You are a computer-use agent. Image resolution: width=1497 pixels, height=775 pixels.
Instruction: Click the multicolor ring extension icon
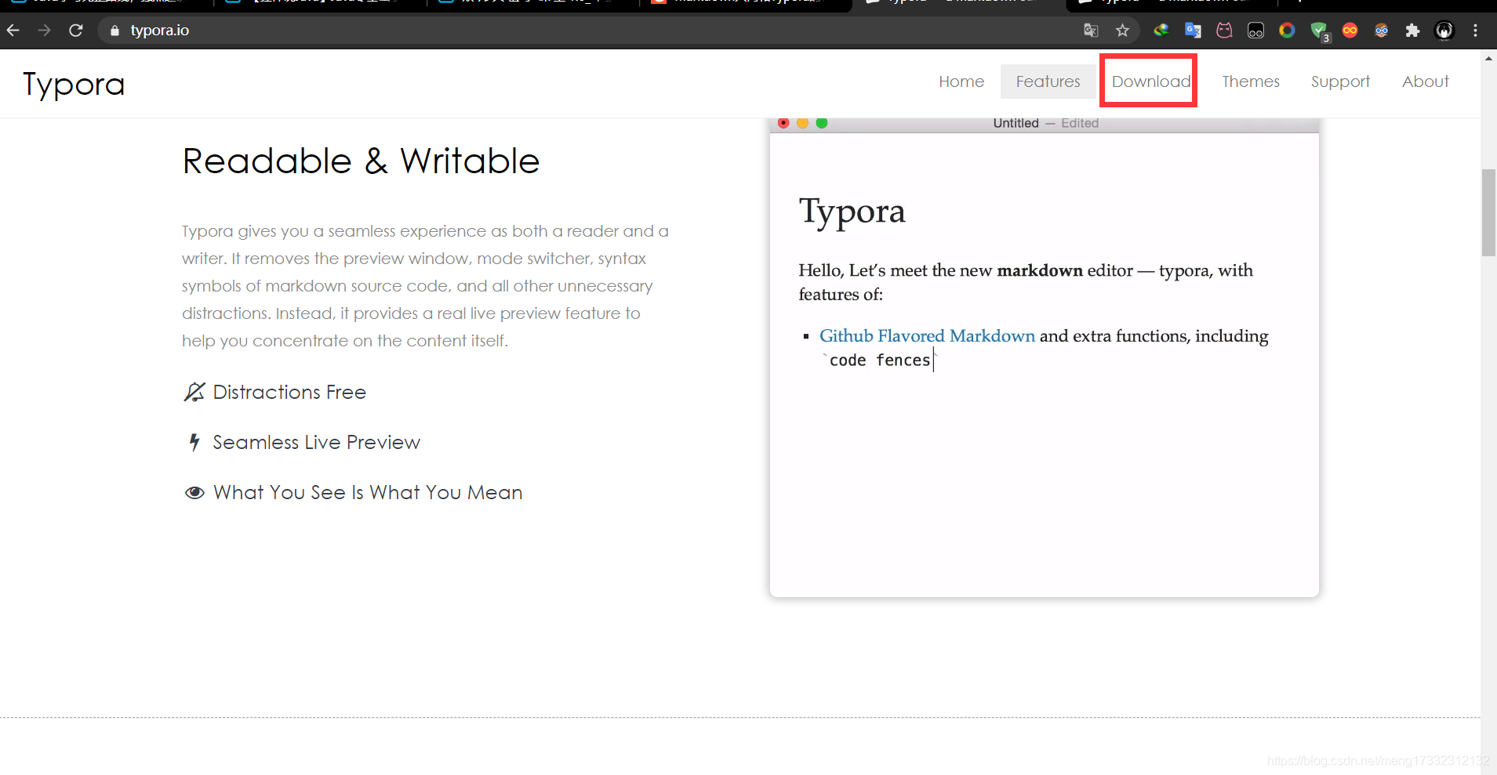(1287, 31)
